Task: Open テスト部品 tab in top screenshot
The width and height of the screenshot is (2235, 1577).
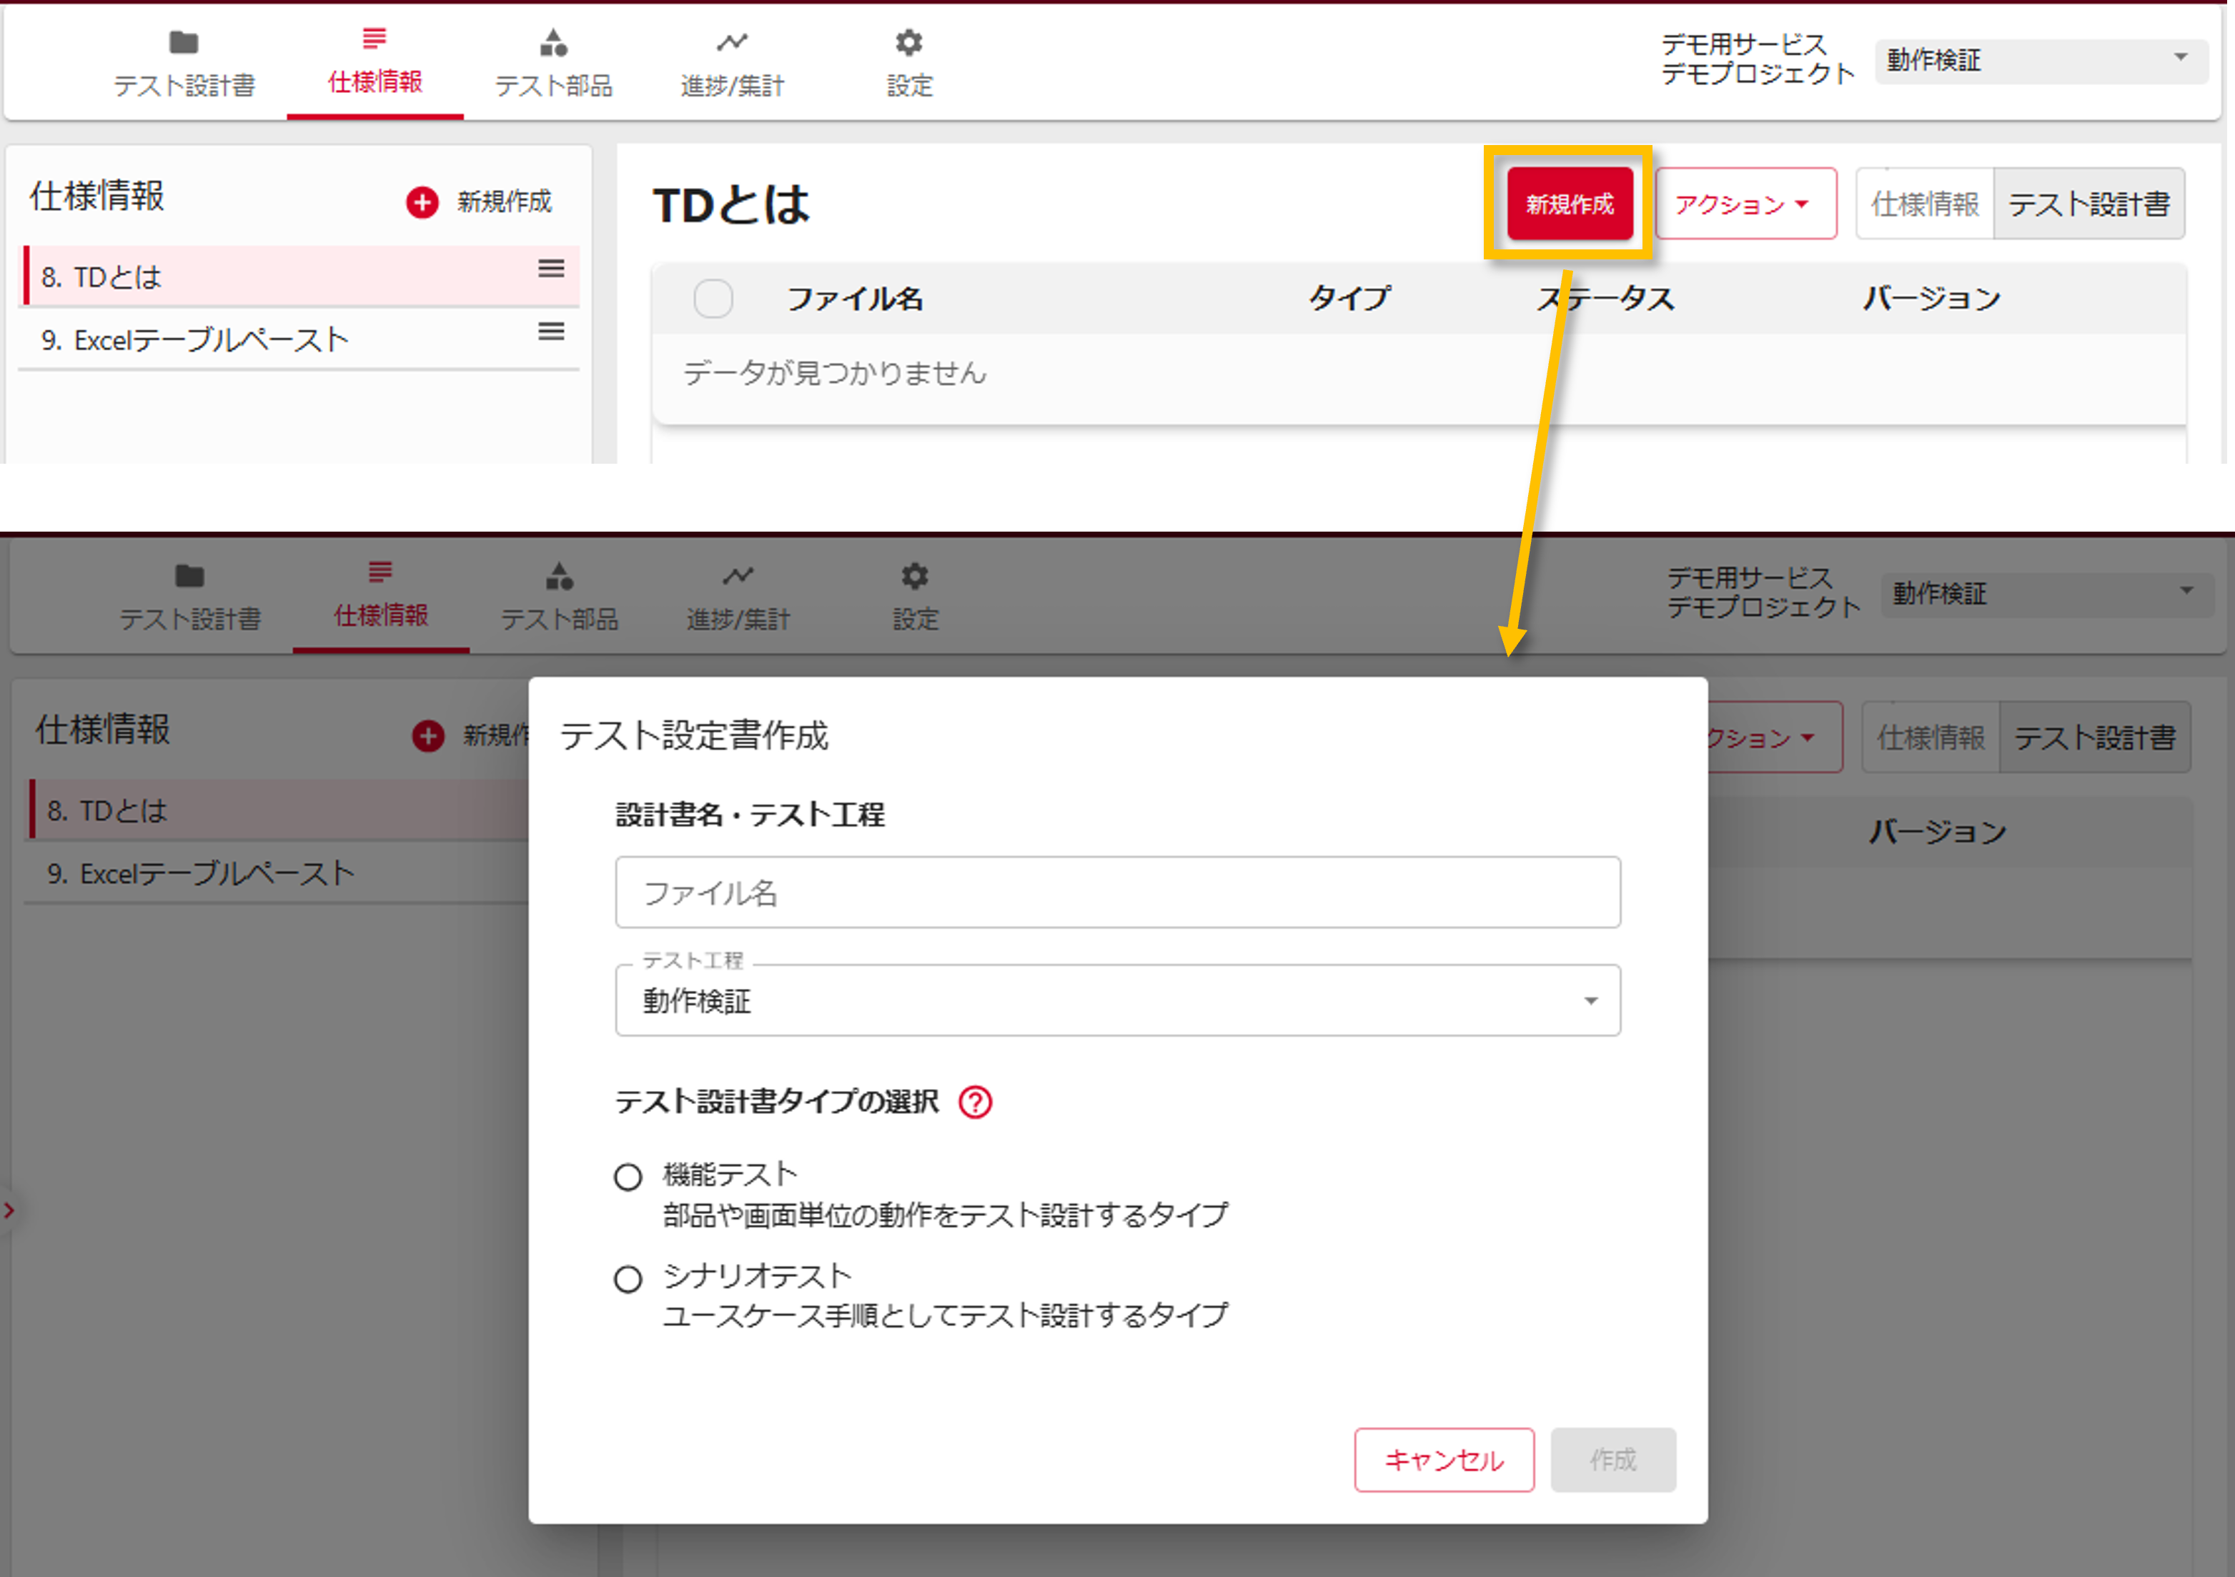Action: [554, 64]
